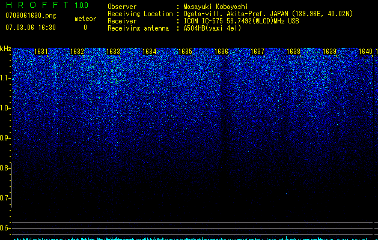This screenshot has height=240, width=378.
Task: Click the 1638 time marker
Action: coord(293,52)
